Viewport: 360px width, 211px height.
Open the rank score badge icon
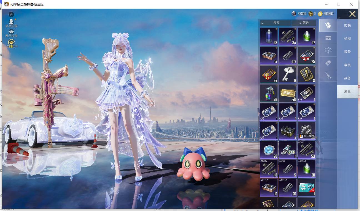click(11, 42)
